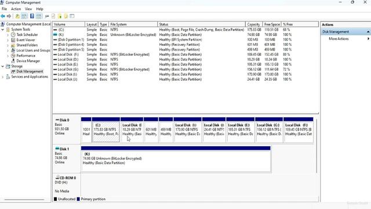The height and width of the screenshot is (209, 371).
Task: Click the blue Back arrow toolbar icon
Action: [x=3, y=16]
